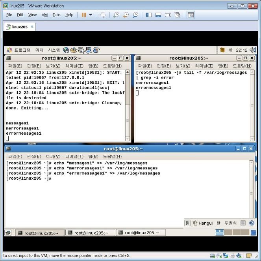Viewport: 261px width, 261px height.
Task: Open 탭(B) menu in the echo commands terminal
Action: (x=93, y=156)
